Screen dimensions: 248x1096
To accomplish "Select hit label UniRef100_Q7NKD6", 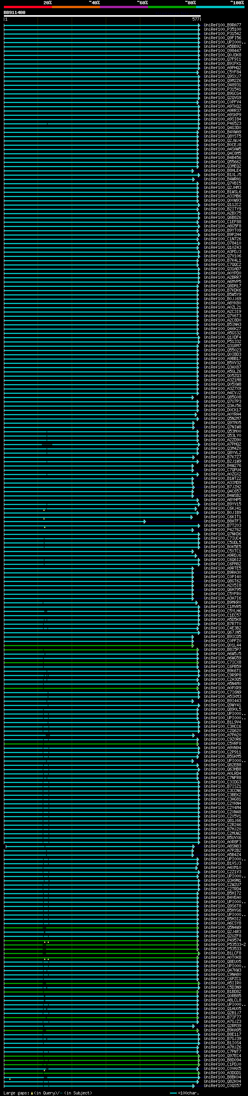I will pos(222,534).
